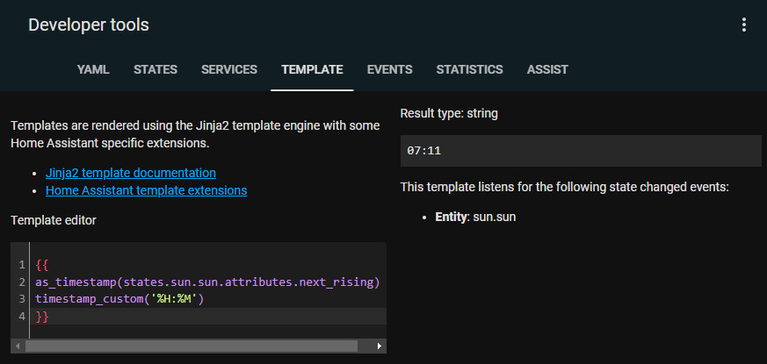Switch to the YAML tab
Image resolution: width=767 pixels, height=364 pixels.
[x=93, y=69]
